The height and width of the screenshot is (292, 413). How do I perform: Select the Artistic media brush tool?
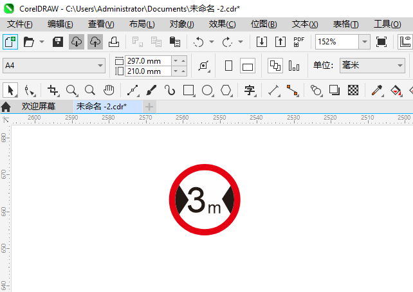[151, 90]
